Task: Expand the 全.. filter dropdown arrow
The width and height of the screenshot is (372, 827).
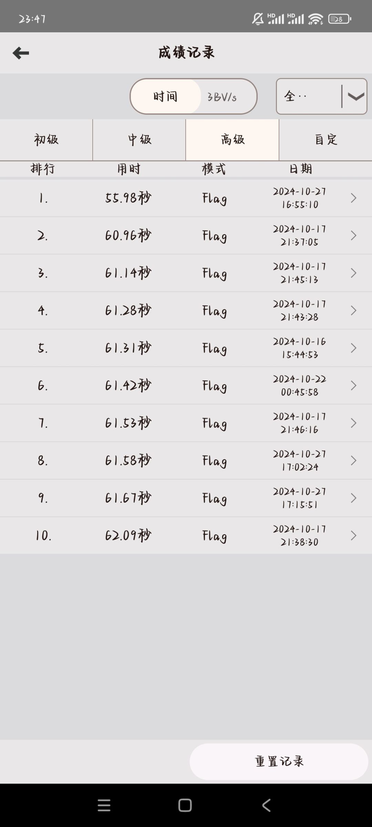Action: (355, 97)
